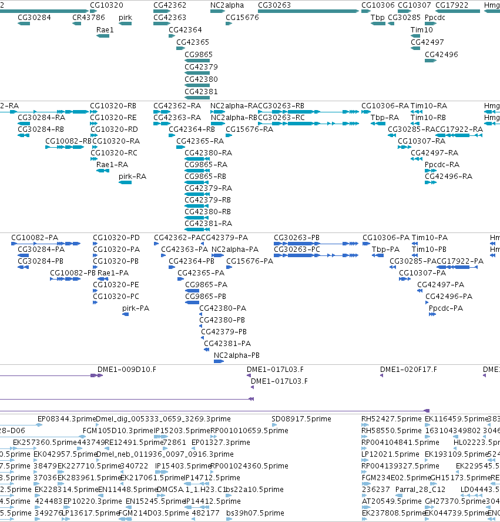Image resolution: width=500 pixels, height=522 pixels.
Task: Click the CG17922 gene label
Action: point(452,5)
